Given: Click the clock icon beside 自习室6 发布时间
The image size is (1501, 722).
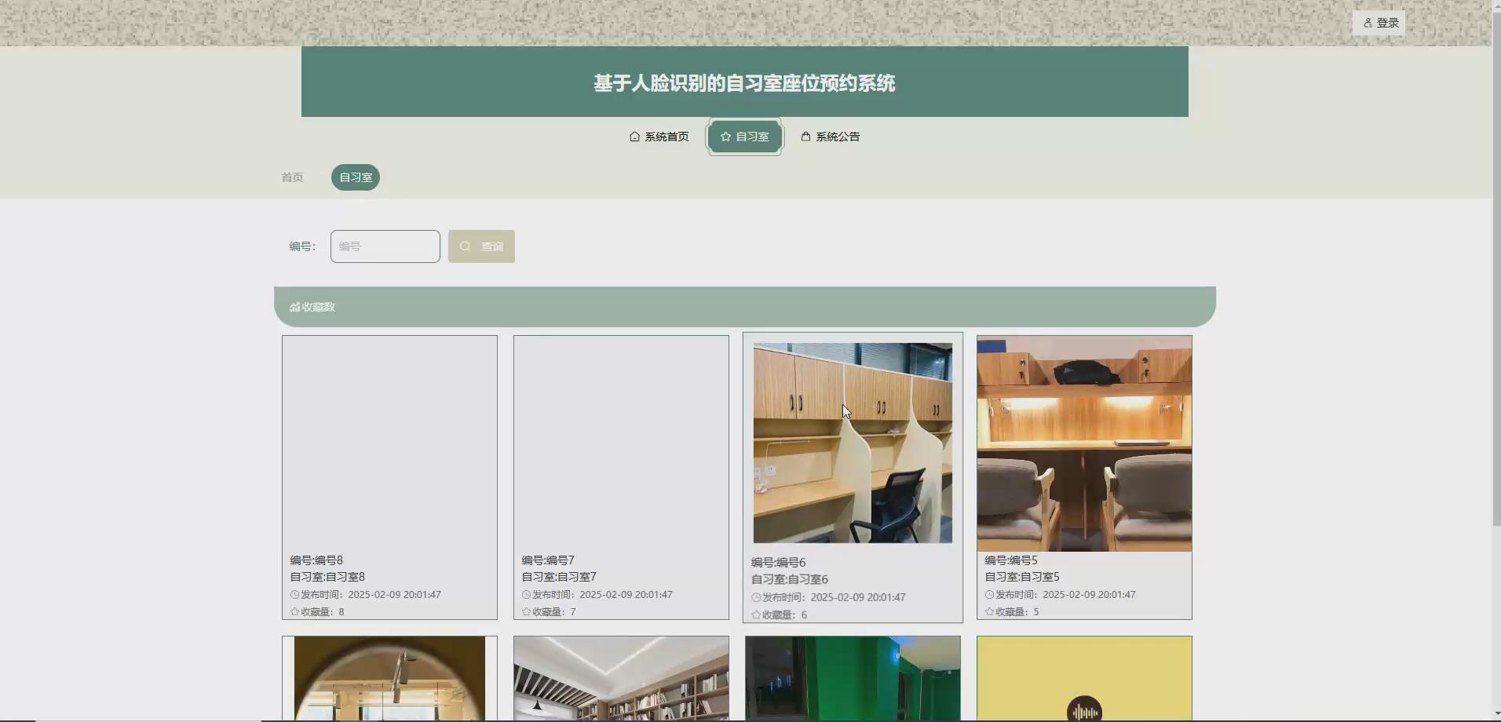Looking at the screenshot, I should click(x=754, y=596).
